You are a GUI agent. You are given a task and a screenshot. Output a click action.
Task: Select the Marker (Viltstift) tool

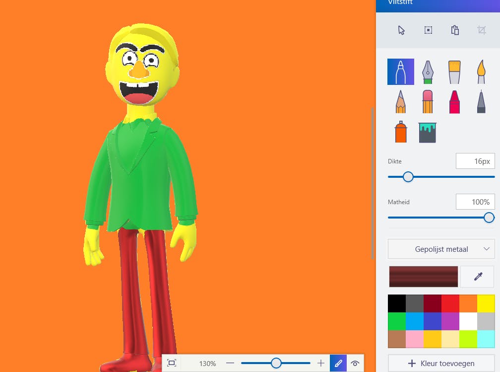(x=401, y=72)
